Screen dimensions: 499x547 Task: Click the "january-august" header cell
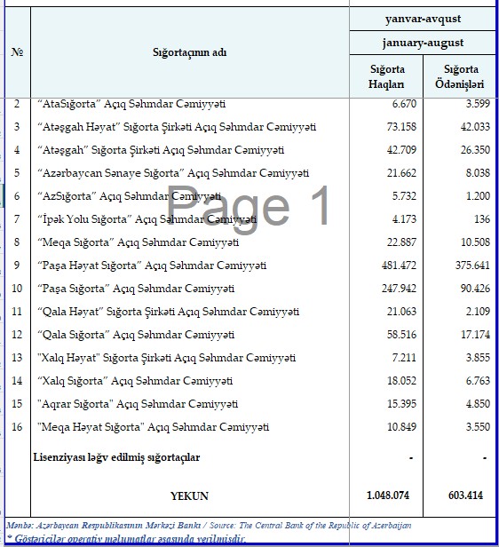click(x=423, y=43)
